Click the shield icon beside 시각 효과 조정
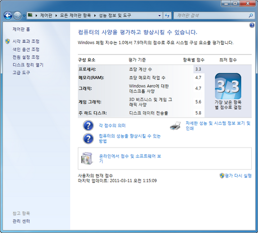 [x=8, y=41]
